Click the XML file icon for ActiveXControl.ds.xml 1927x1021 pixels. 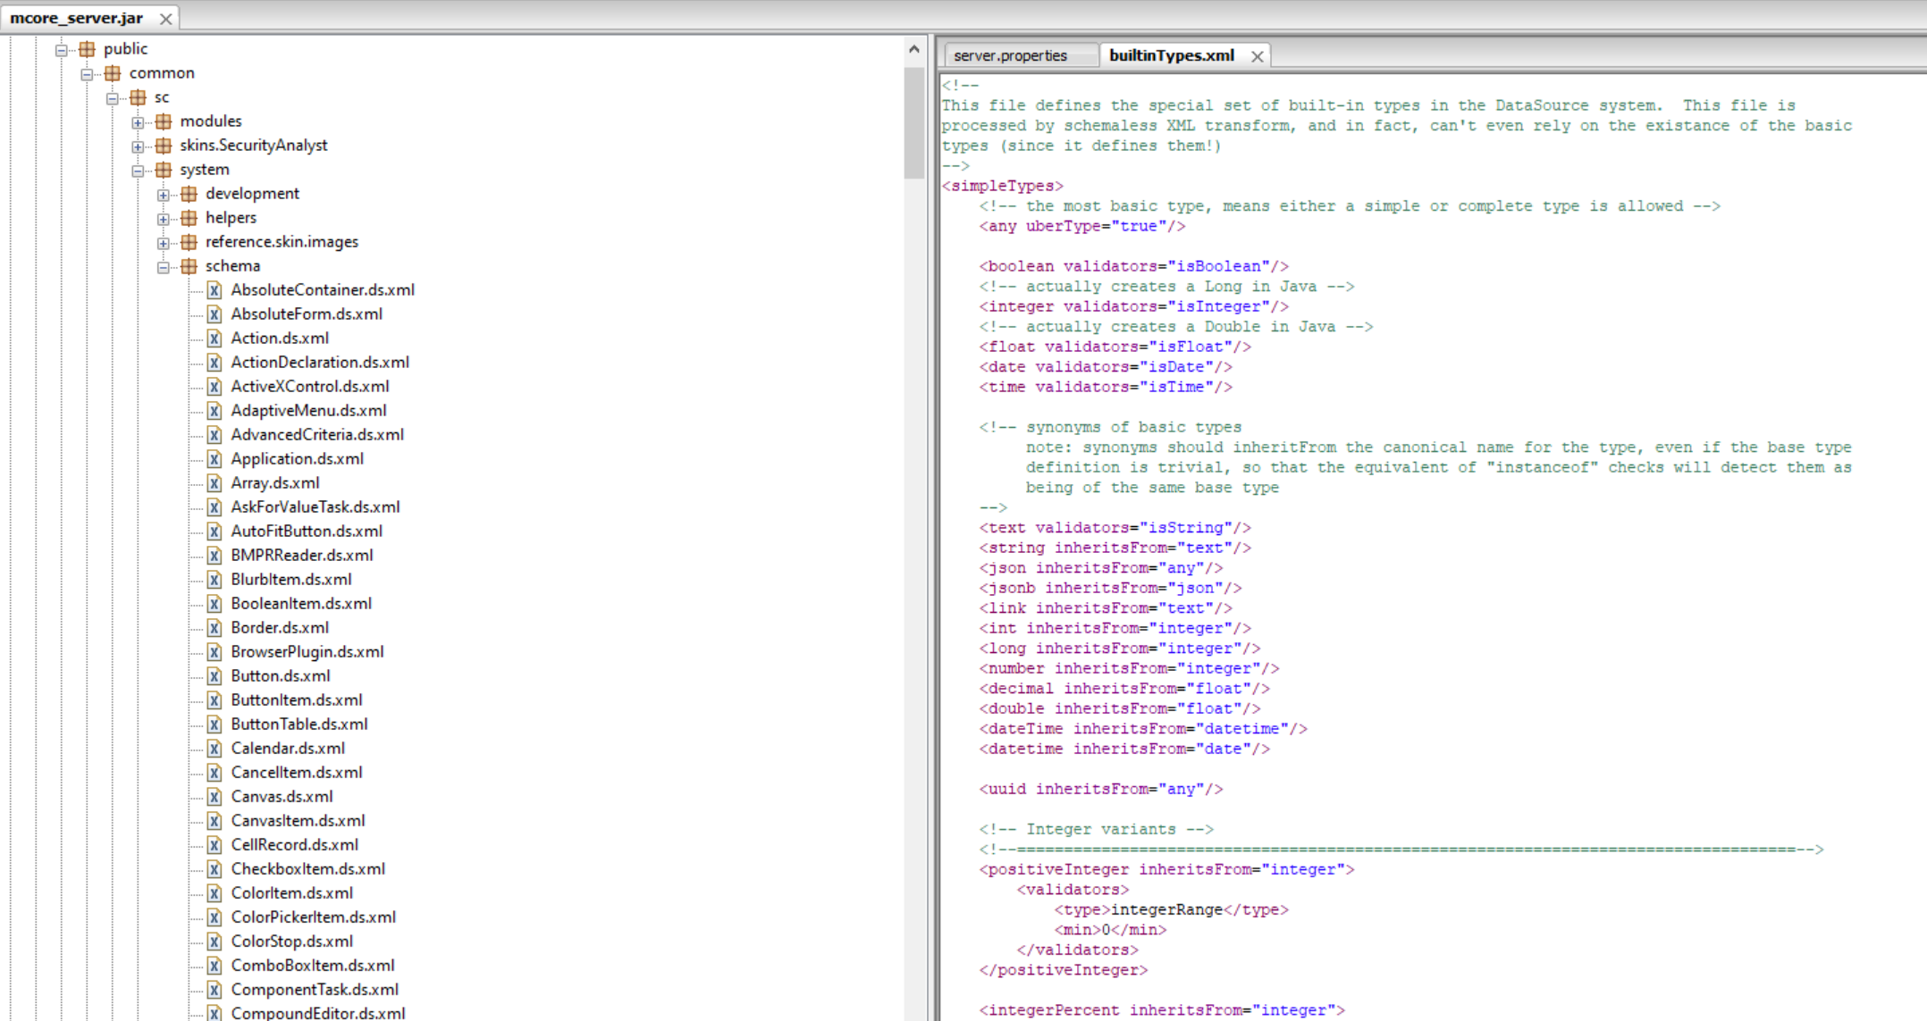215,387
